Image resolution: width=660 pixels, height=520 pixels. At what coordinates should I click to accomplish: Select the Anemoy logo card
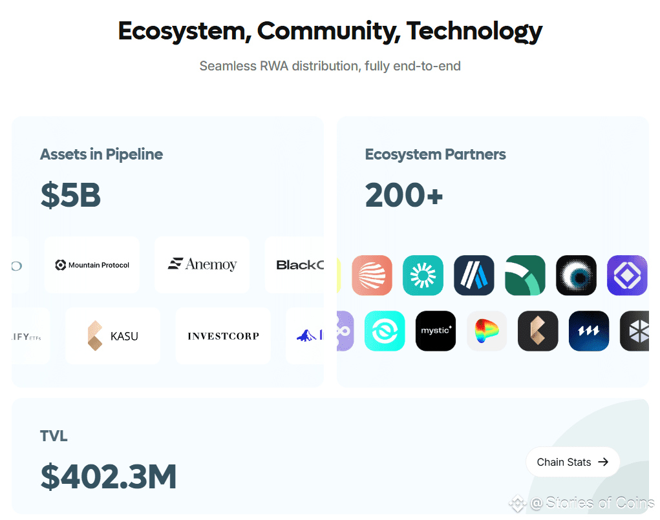click(202, 265)
